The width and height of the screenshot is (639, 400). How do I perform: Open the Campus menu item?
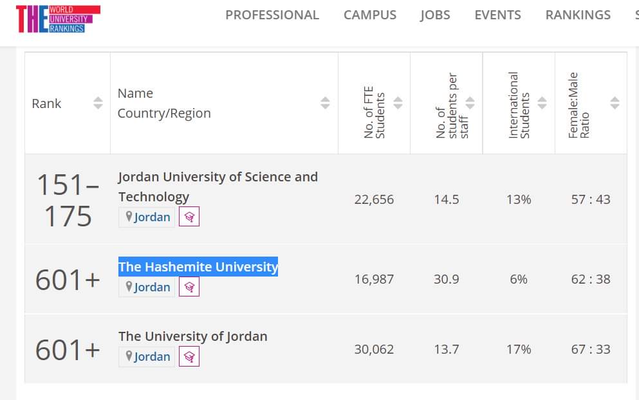pyautogui.click(x=370, y=15)
